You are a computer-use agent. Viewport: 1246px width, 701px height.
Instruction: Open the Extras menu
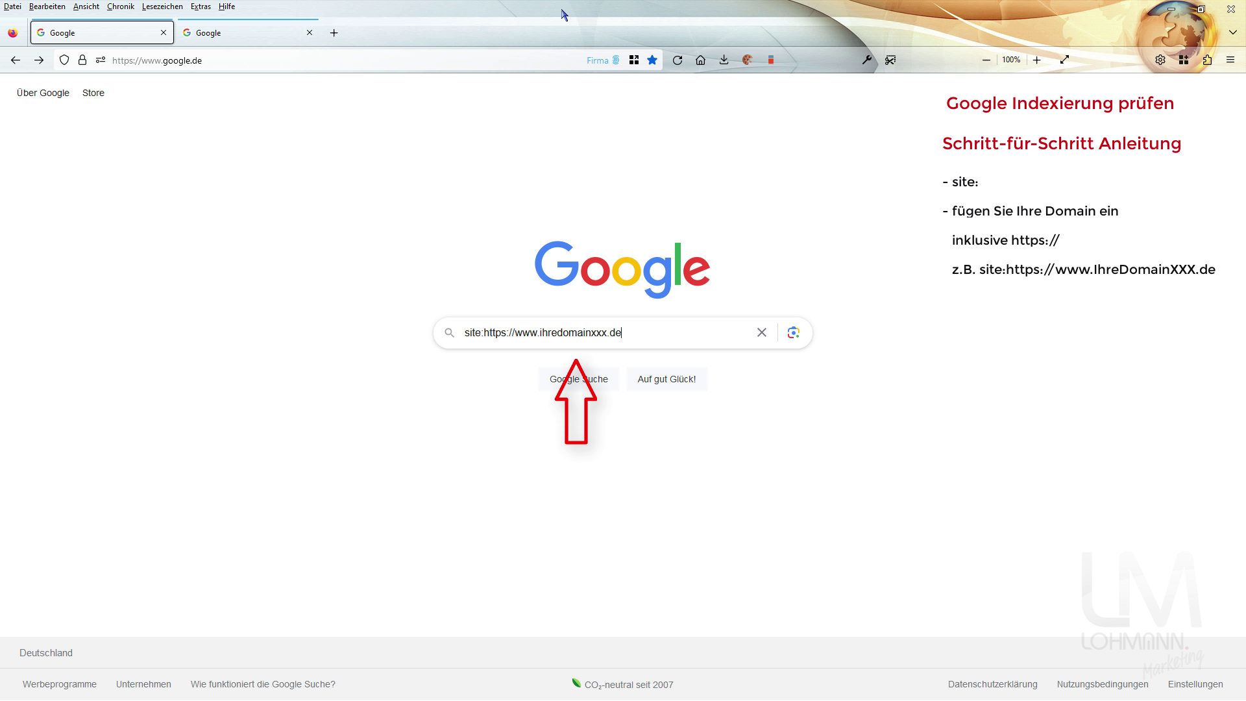[x=201, y=6]
